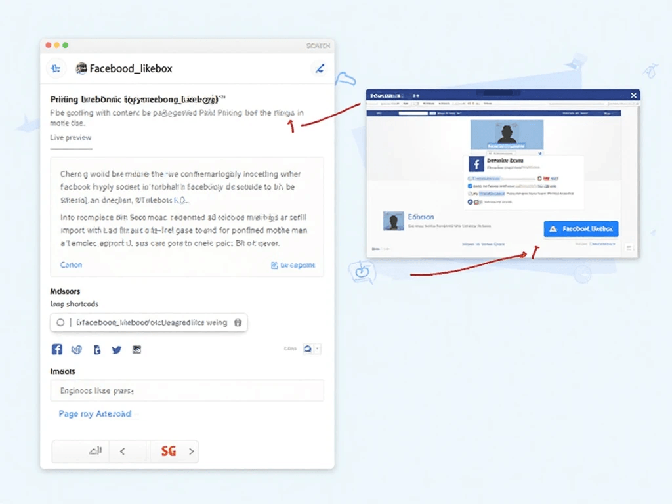Viewport: 672px width, 504px height.
Task: Click the Enginoos likee pages input field
Action: tap(187, 390)
